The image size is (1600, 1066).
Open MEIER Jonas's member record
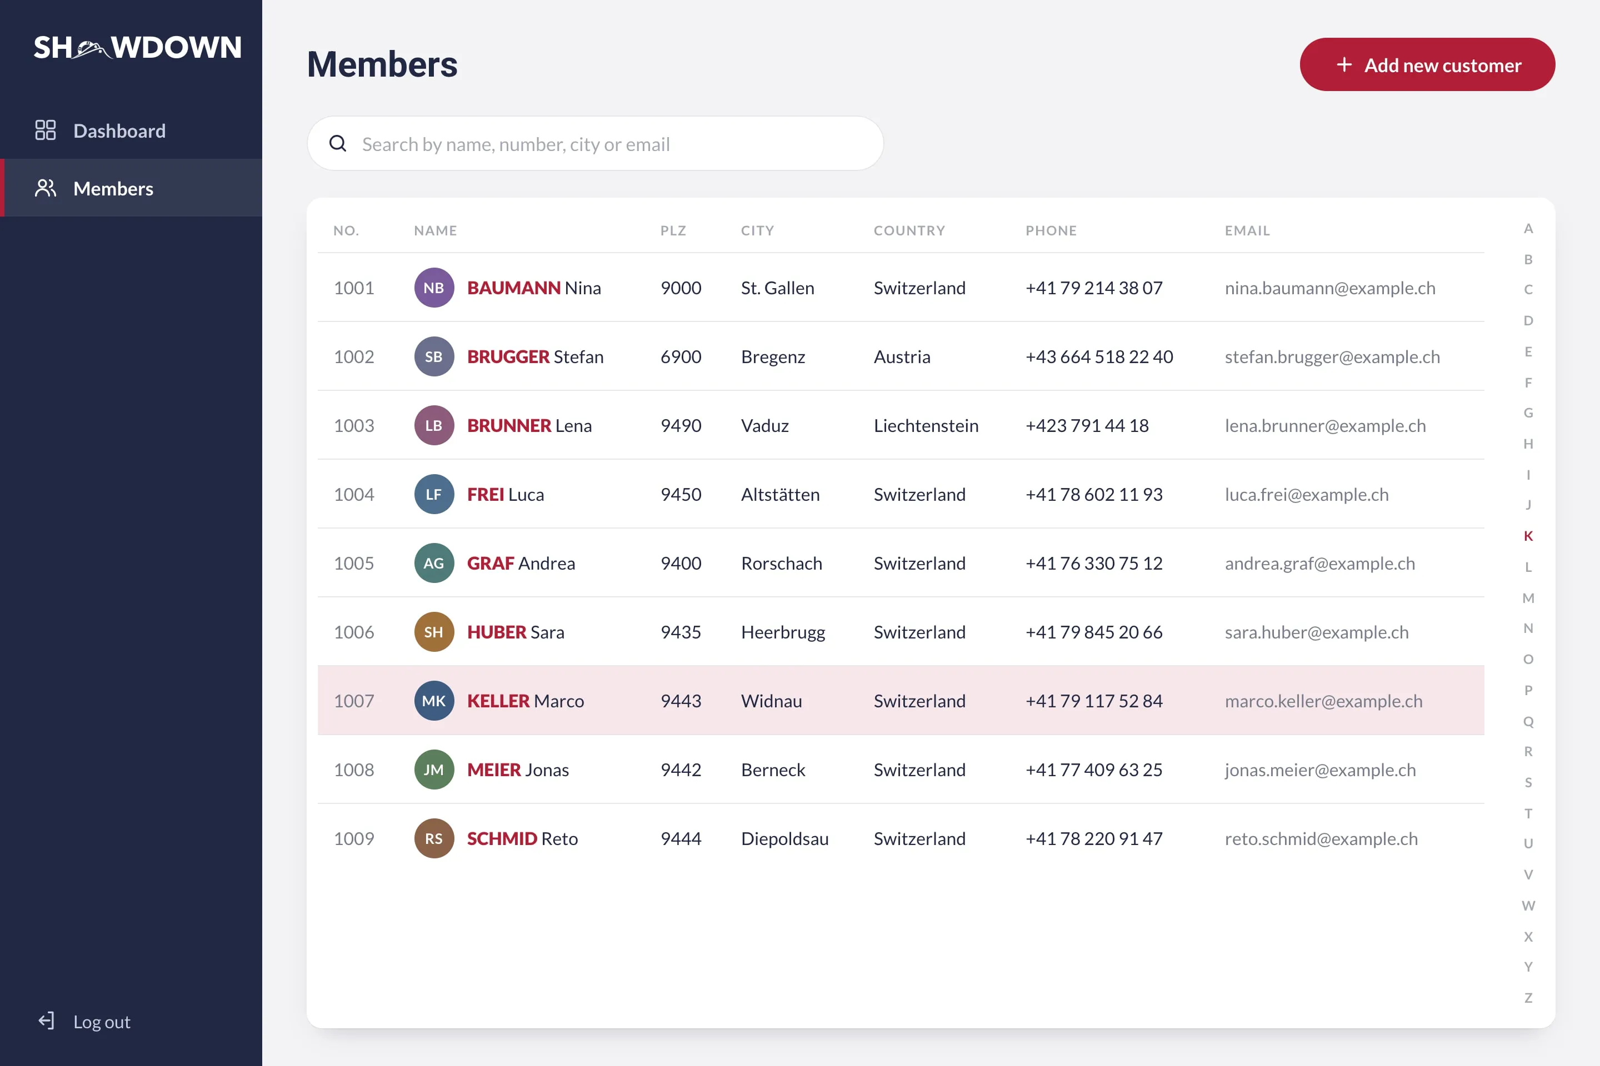pos(901,770)
